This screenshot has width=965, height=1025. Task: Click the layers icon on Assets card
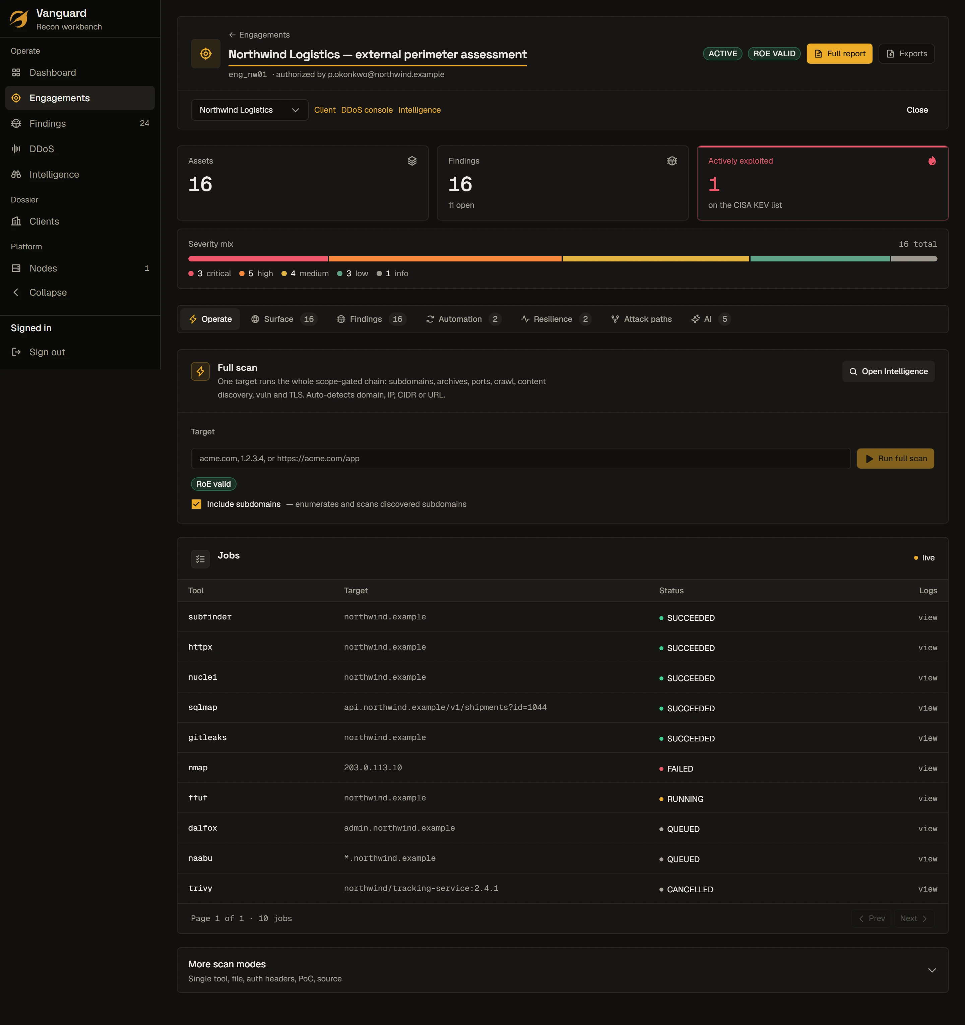(x=412, y=161)
